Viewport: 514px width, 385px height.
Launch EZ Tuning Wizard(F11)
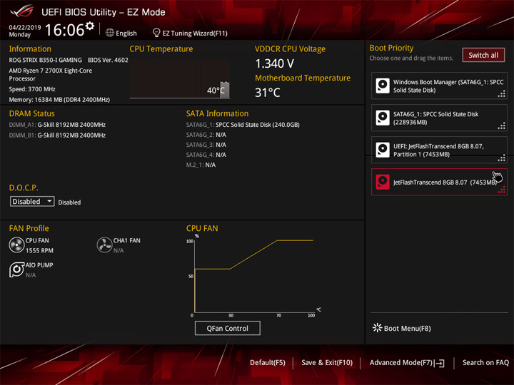coord(195,34)
